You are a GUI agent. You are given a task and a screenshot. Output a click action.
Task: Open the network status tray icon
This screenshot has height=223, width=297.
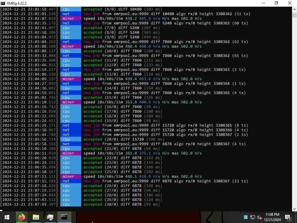[x=253, y=217]
